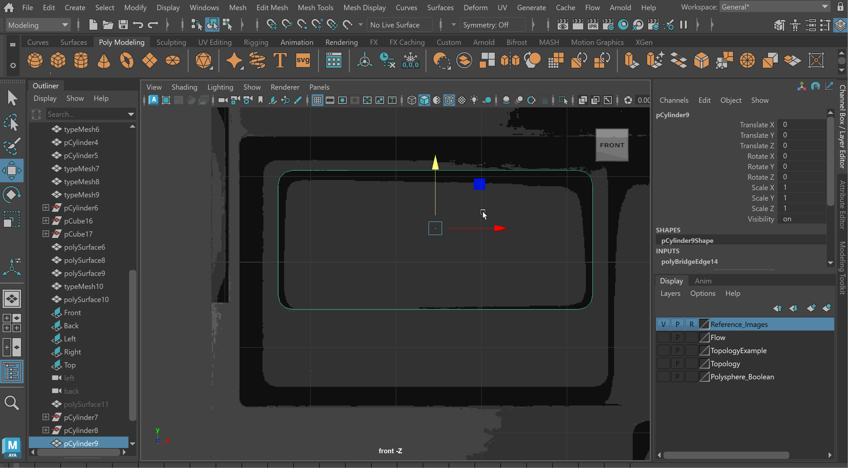
Task: Open the Modeling menu set dropdown
Action: 38,25
